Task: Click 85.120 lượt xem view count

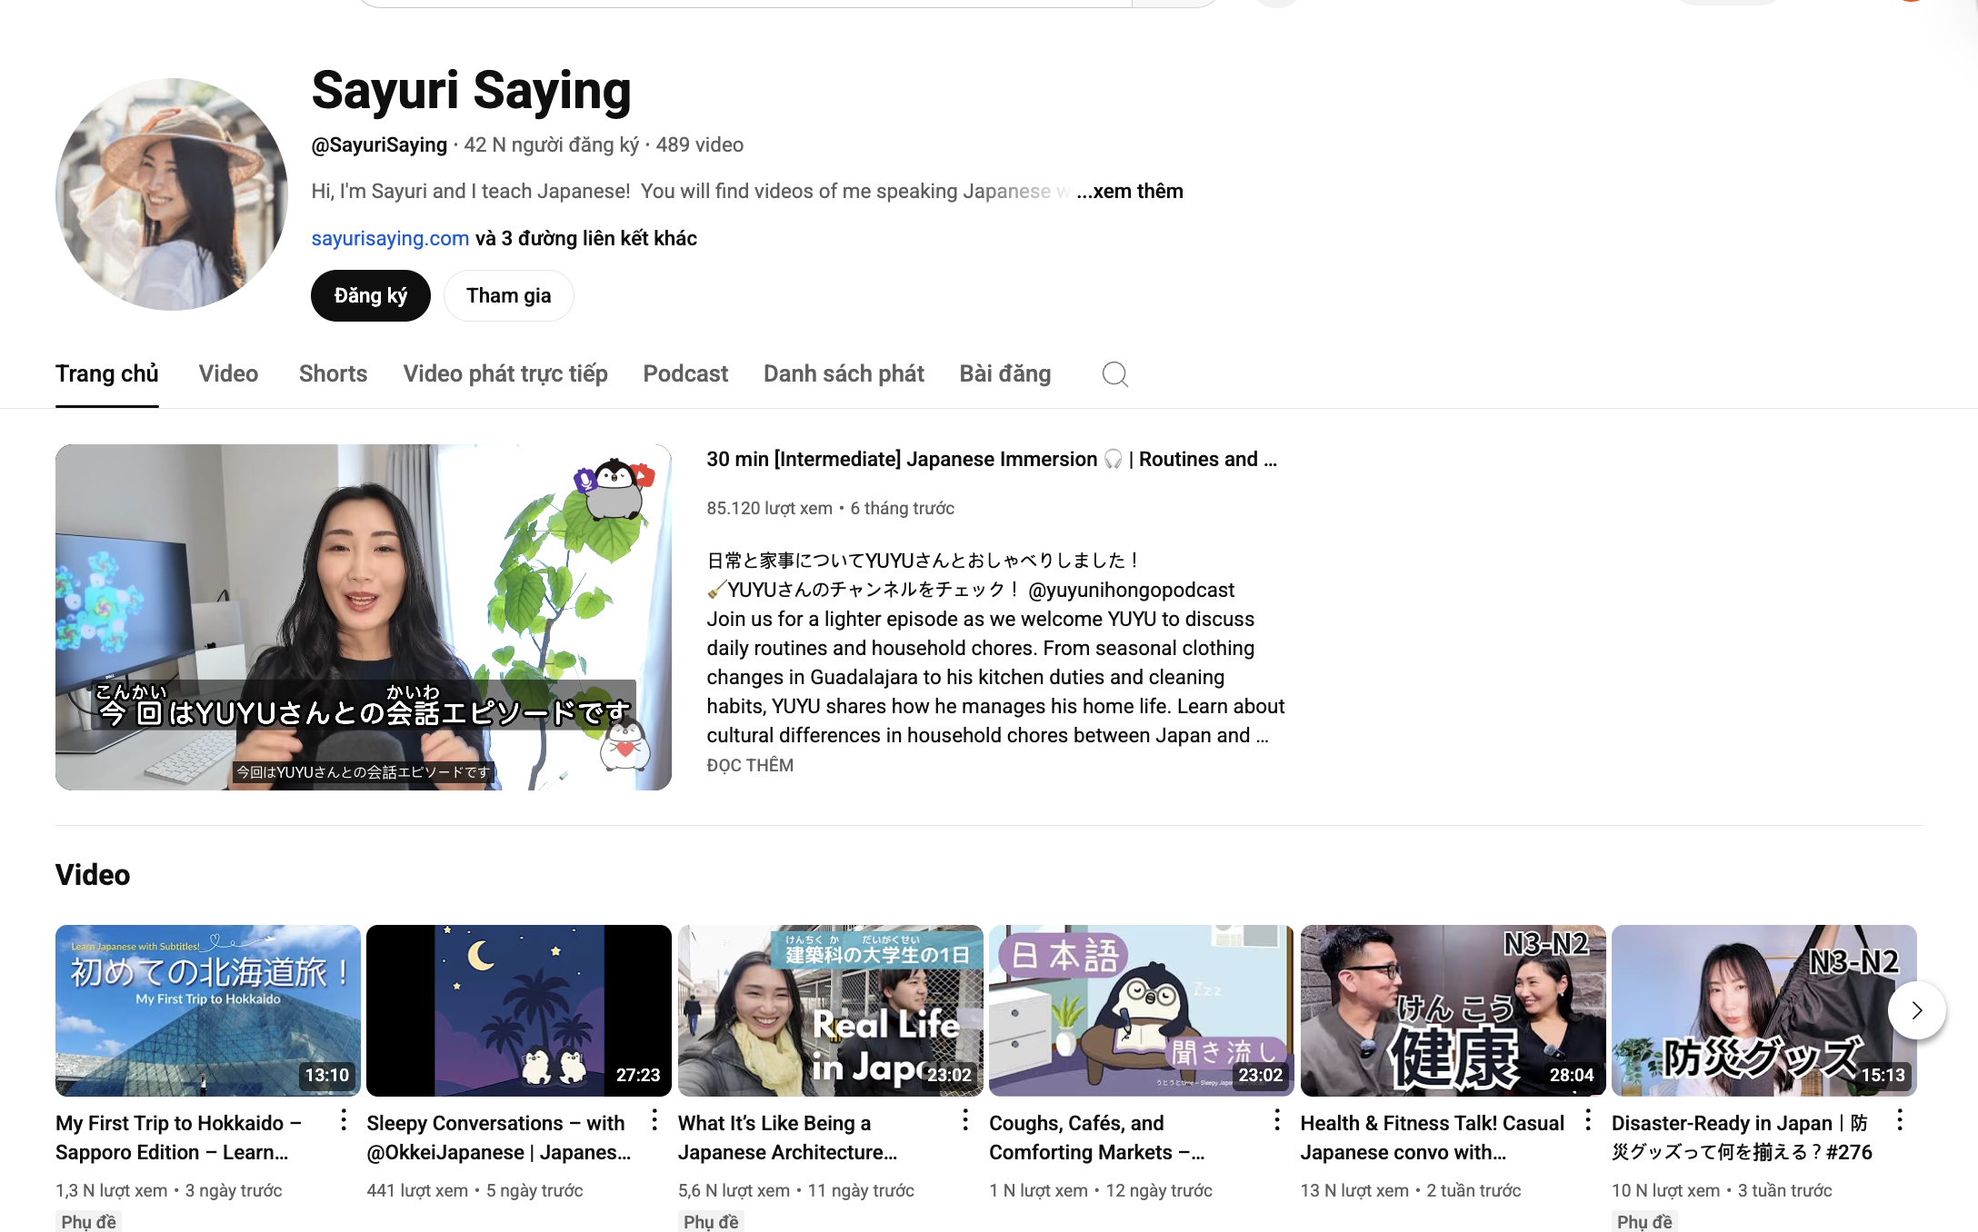Action: pos(770,508)
